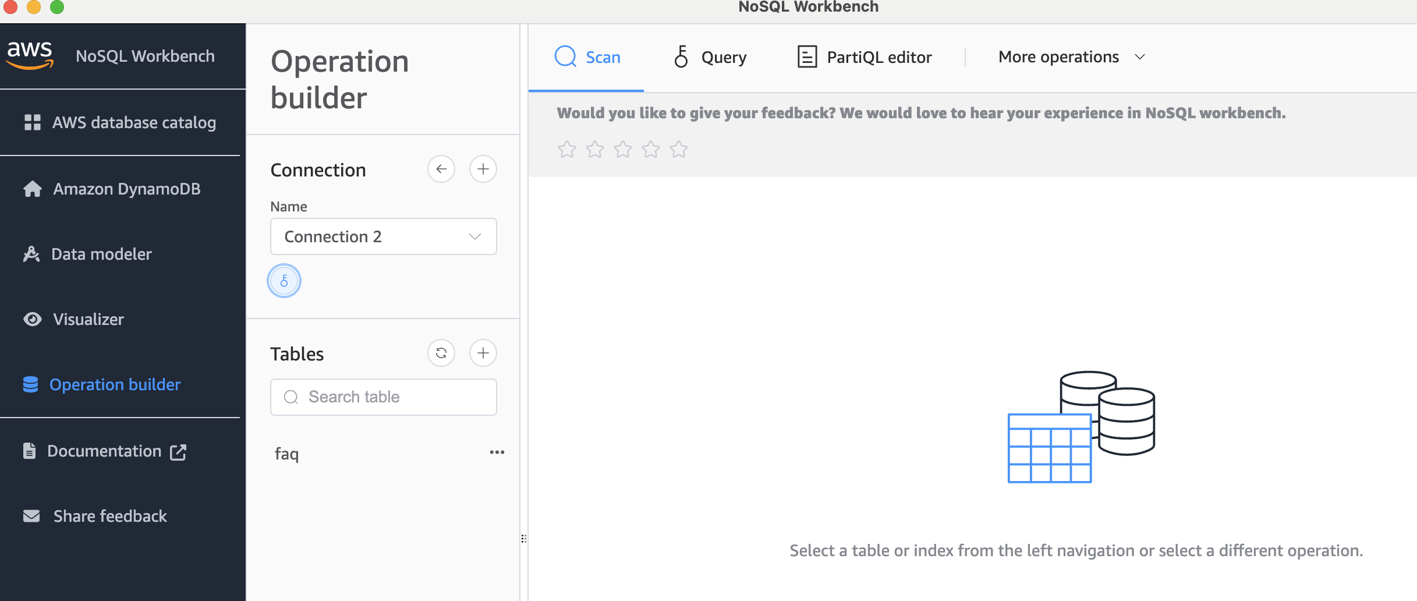The height and width of the screenshot is (601, 1417).
Task: Add a new table with the plus icon
Action: [483, 353]
